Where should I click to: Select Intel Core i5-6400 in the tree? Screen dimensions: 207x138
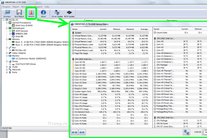pos(24,25)
